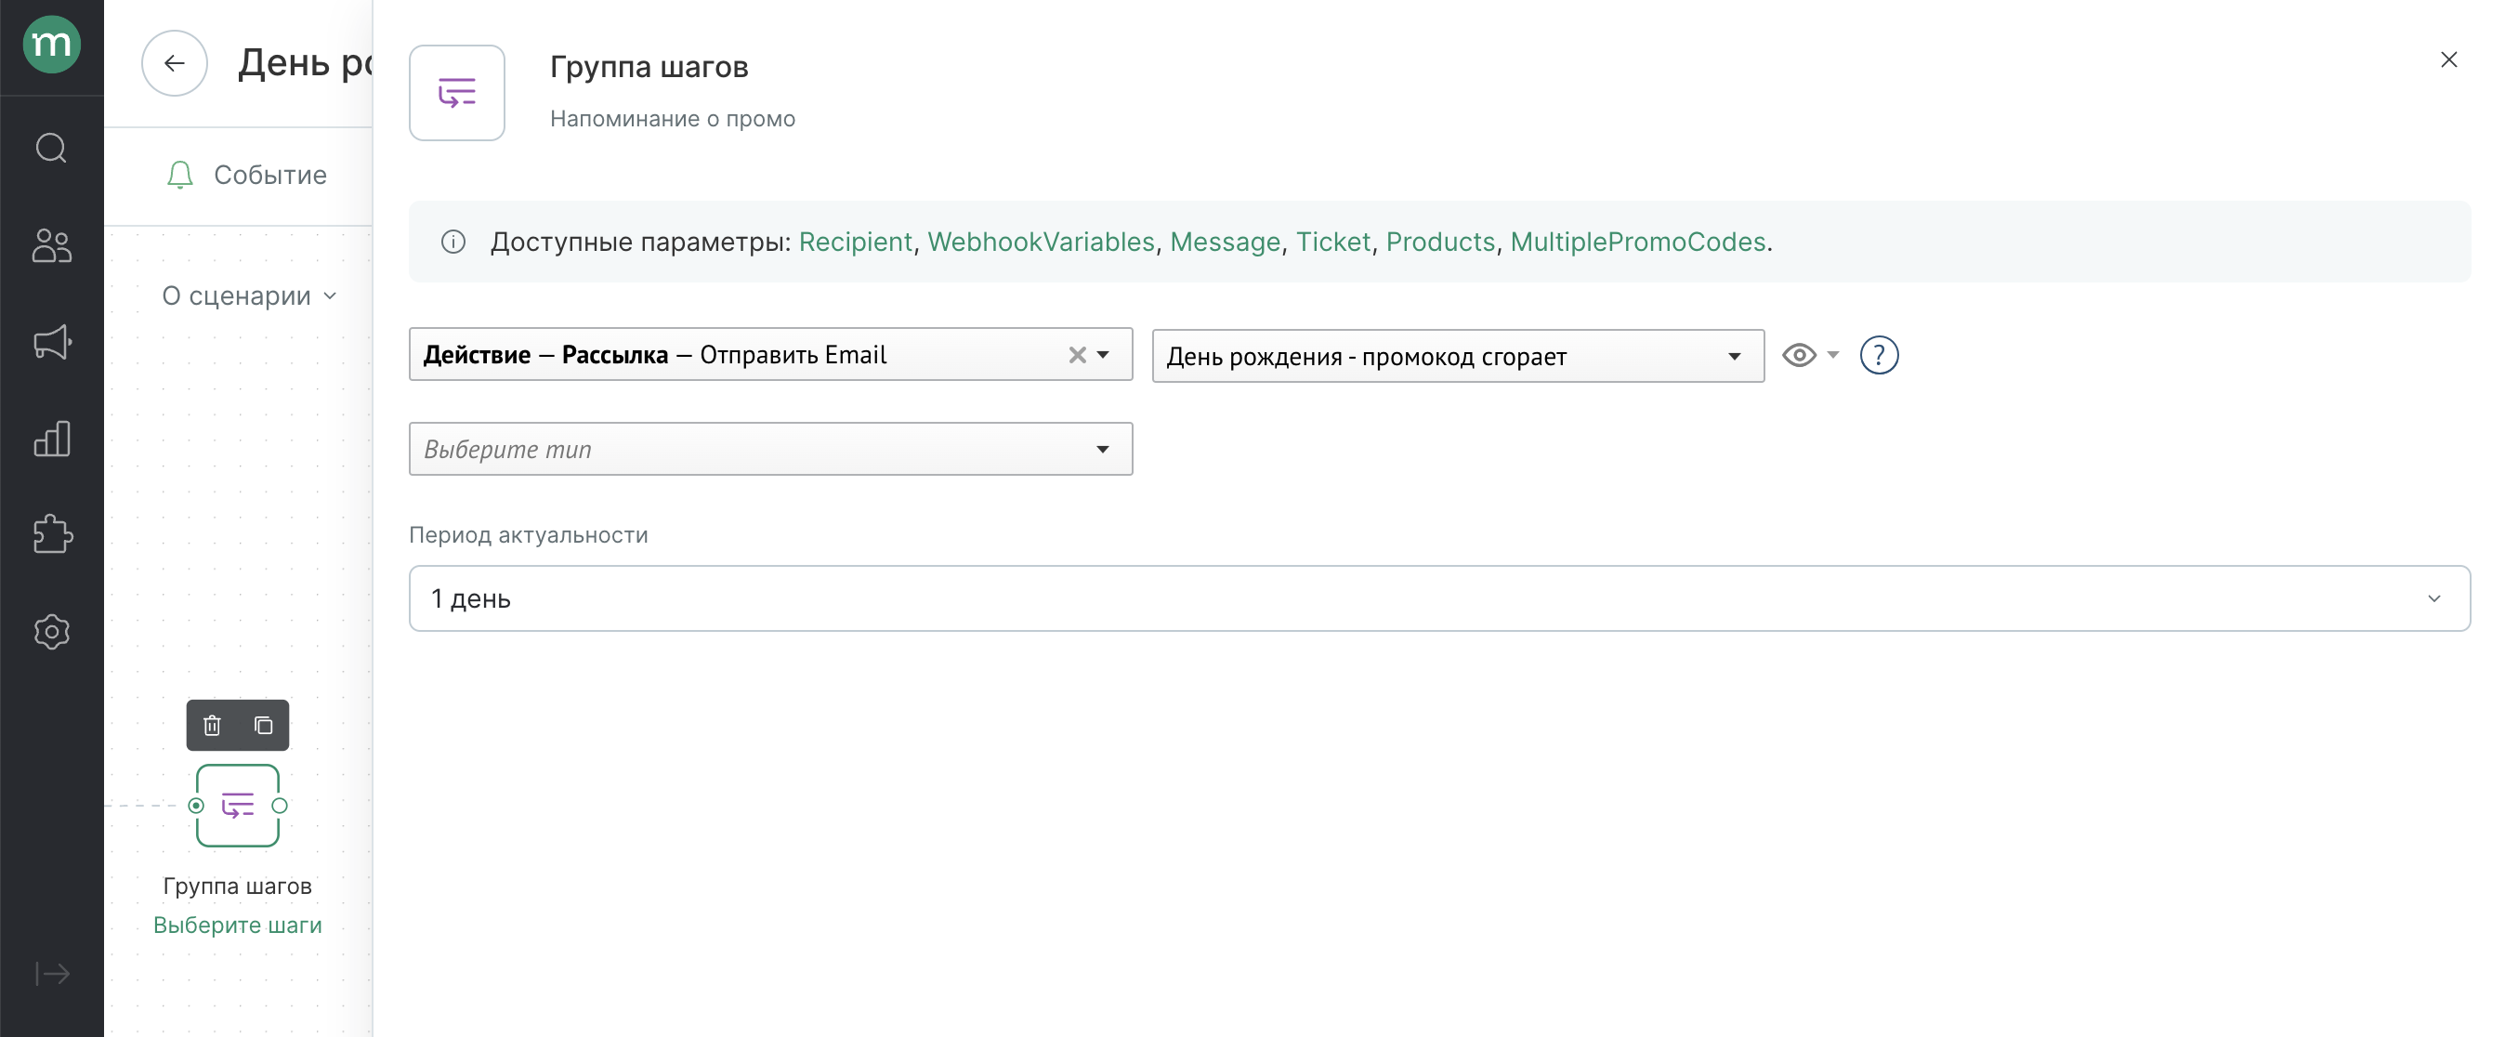Open the День рождения - промокод сгорает dropdown
This screenshot has height=1037, width=2505.
coord(1458,356)
